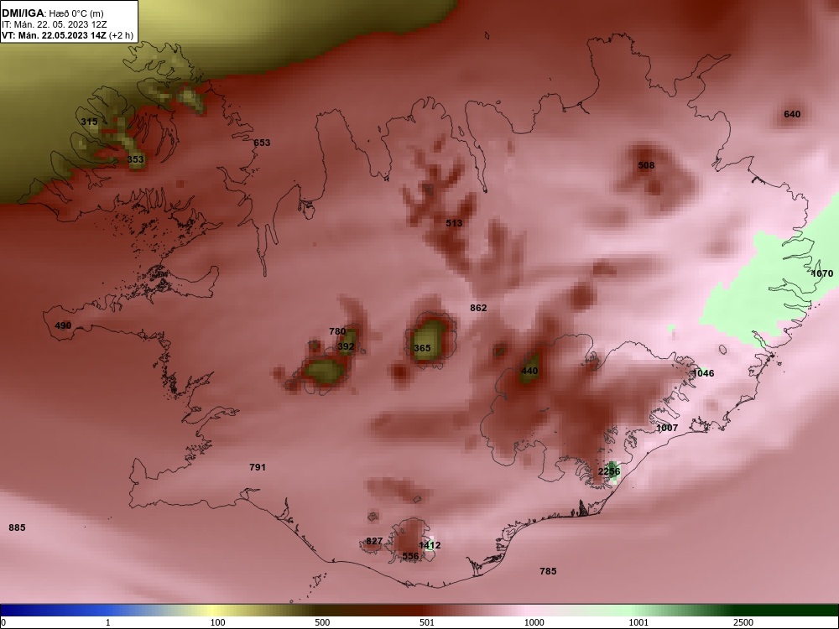Click the 885 value over the sea
Image resolution: width=839 pixels, height=629 pixels.
click(17, 528)
